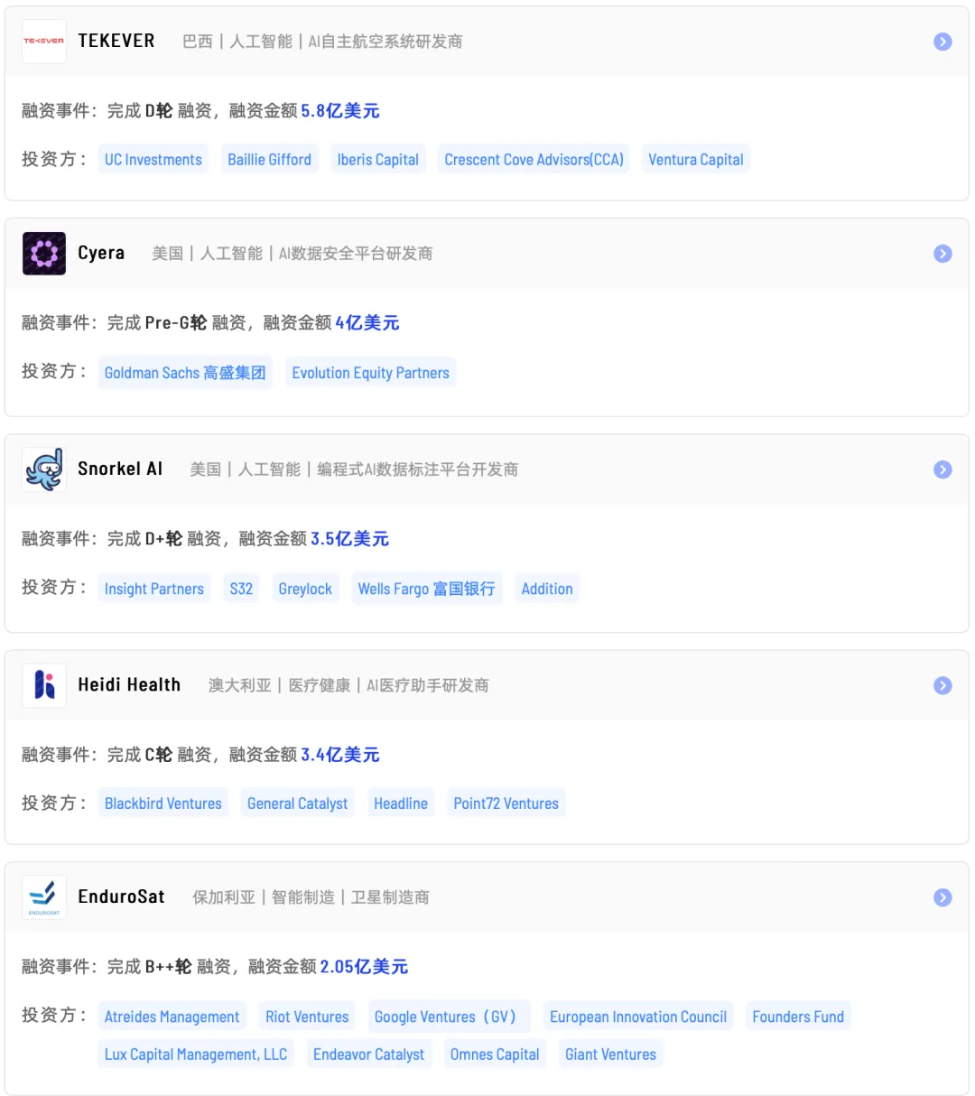This screenshot has width=975, height=1096.
Task: Open investor tag UC Investments
Action: (x=153, y=160)
